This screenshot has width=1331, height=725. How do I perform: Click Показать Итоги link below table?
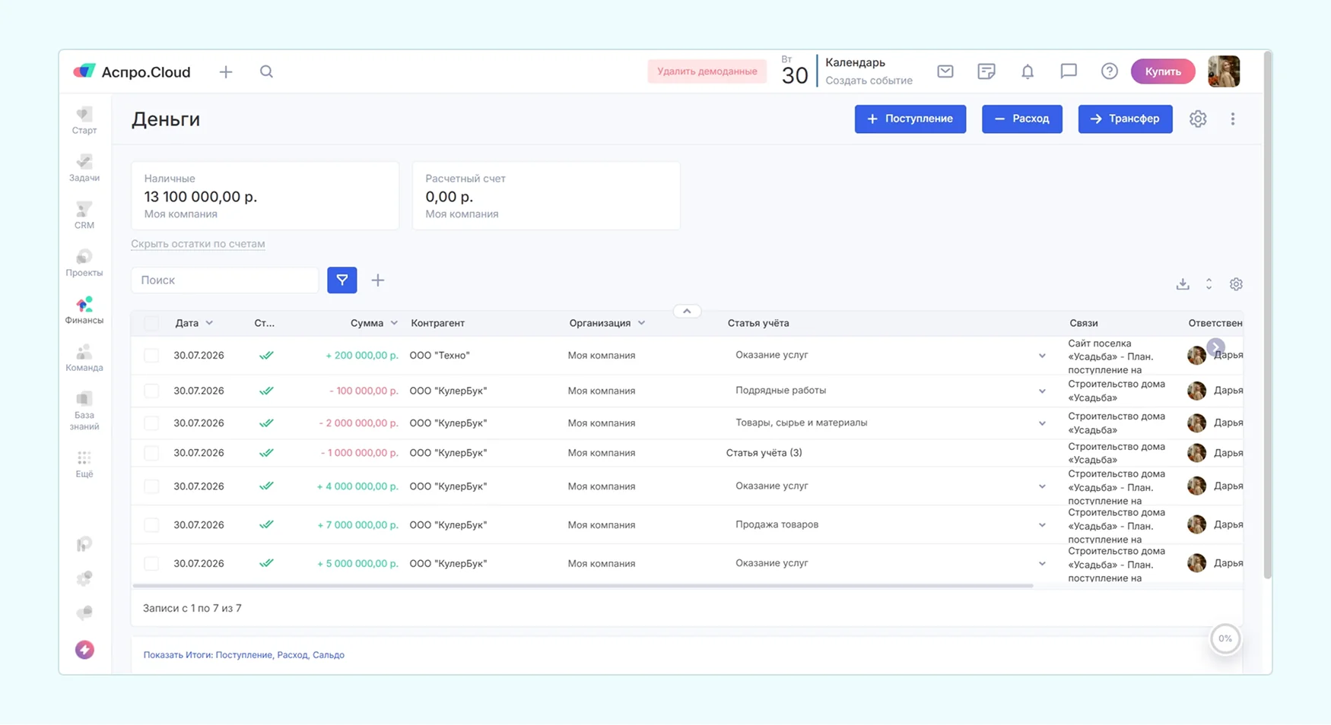[x=243, y=655]
